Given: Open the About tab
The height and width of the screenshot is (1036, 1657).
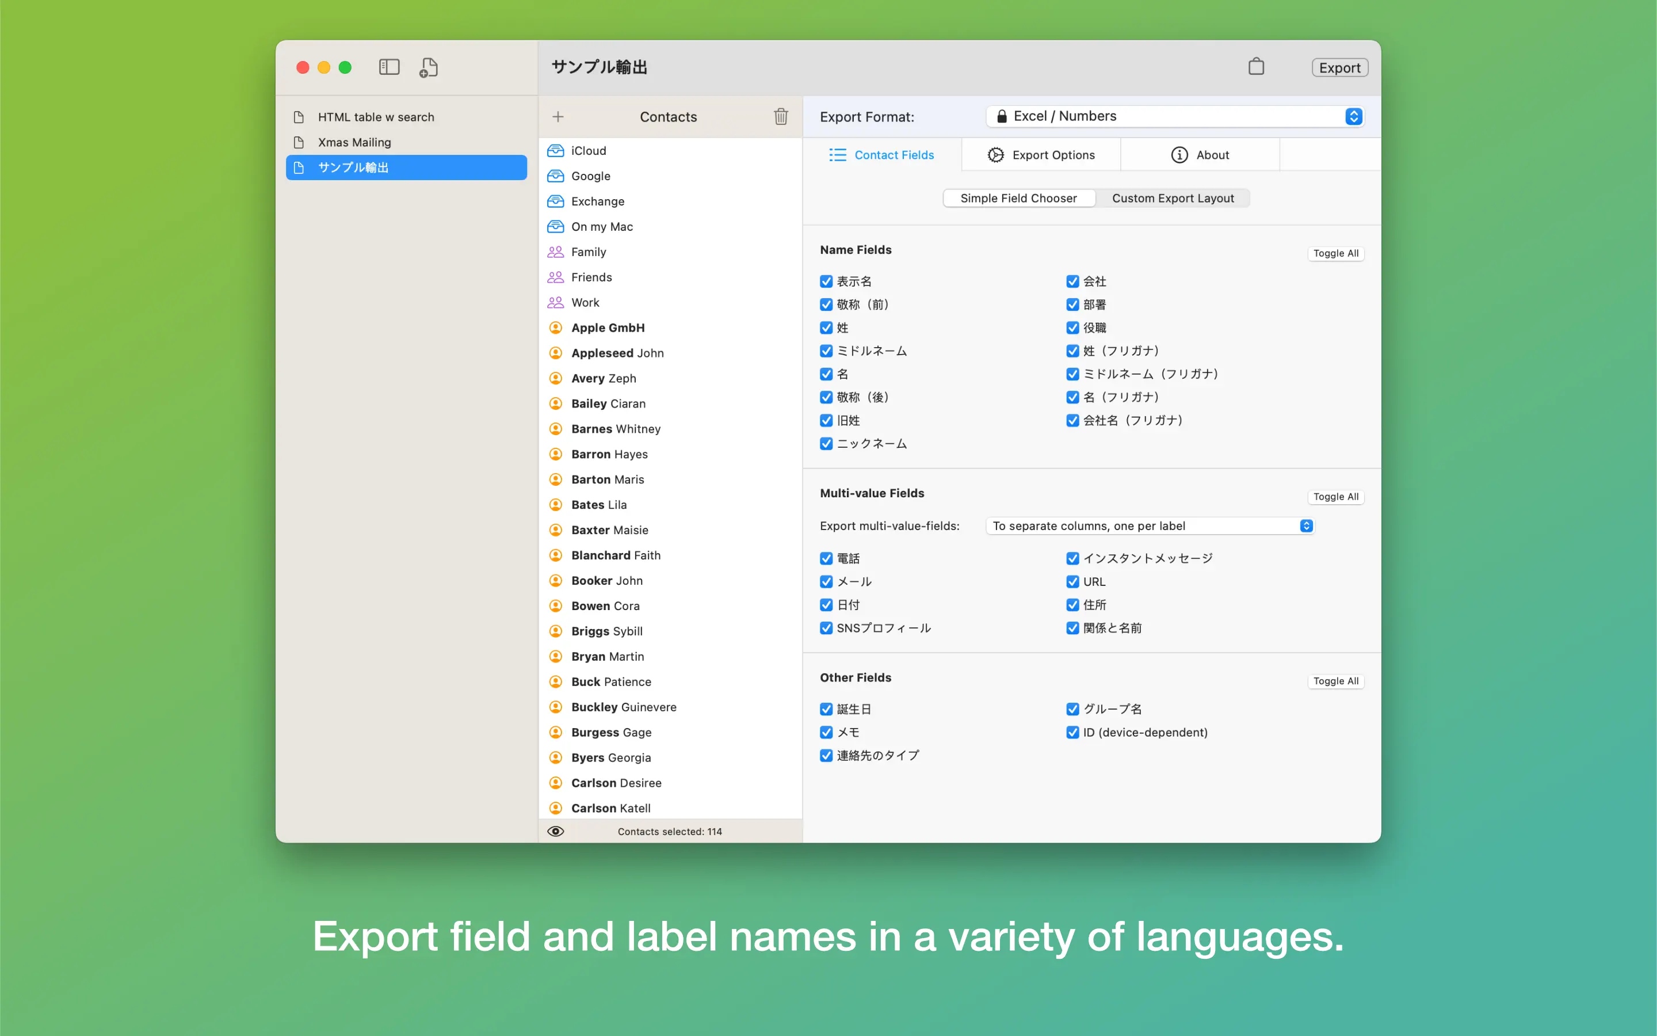Looking at the screenshot, I should click(1200, 155).
